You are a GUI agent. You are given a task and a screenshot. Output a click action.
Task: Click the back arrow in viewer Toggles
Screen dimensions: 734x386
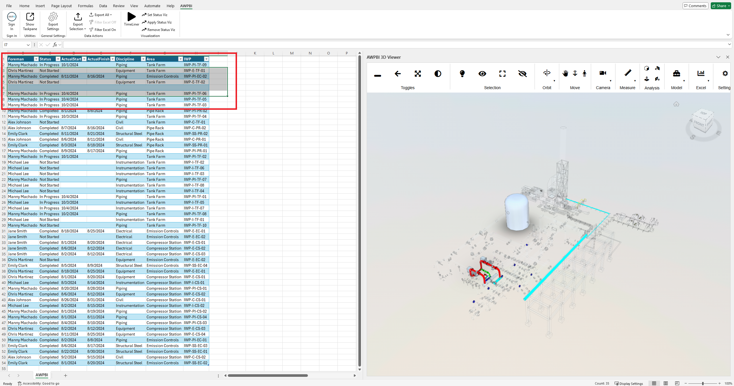pyautogui.click(x=398, y=74)
